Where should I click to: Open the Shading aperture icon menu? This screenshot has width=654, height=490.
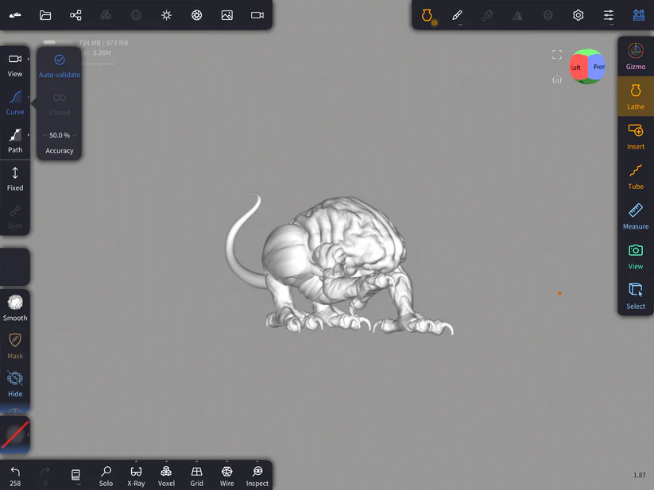pyautogui.click(x=196, y=15)
